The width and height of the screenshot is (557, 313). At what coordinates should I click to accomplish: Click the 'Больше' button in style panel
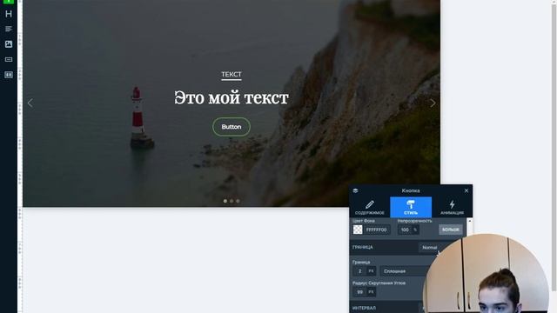coord(451,230)
